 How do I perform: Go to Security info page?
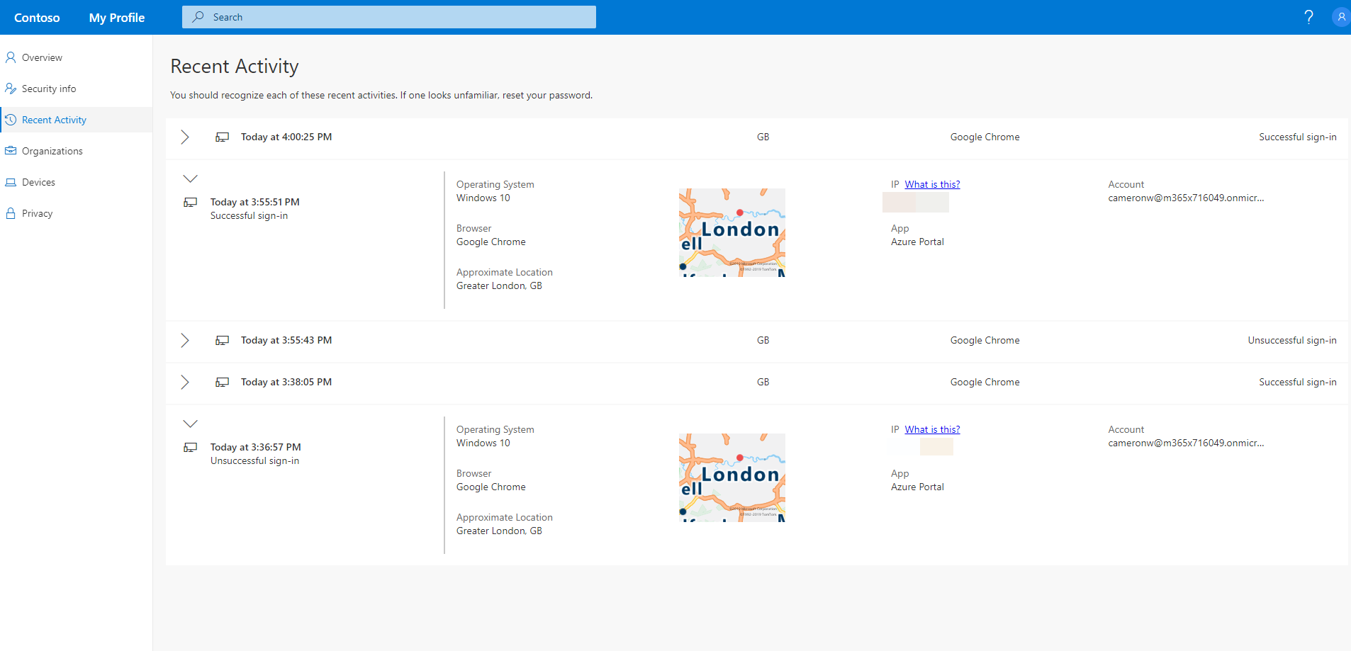pos(76,89)
